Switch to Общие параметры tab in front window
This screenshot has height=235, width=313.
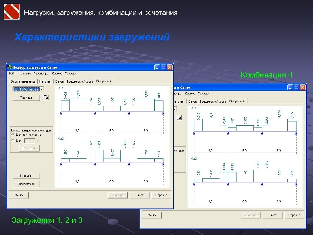[x=23, y=81]
